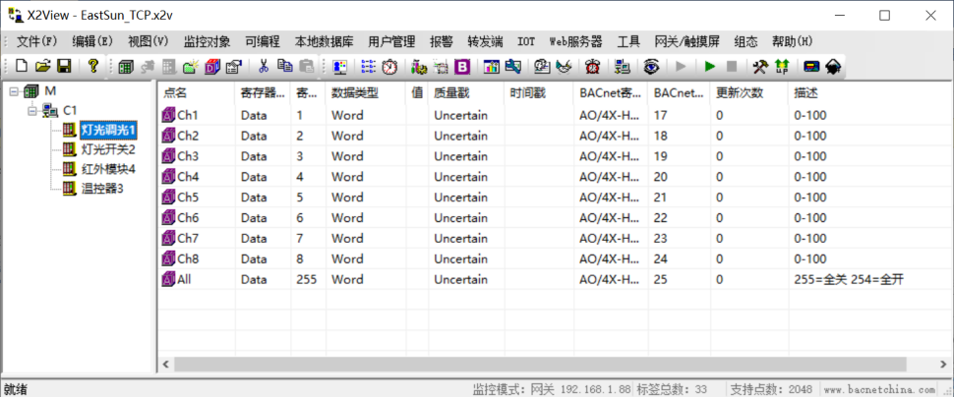Viewport: 954px width, 397px height.
Task: Click the red alarm clock toolbar icon
Action: (x=592, y=66)
